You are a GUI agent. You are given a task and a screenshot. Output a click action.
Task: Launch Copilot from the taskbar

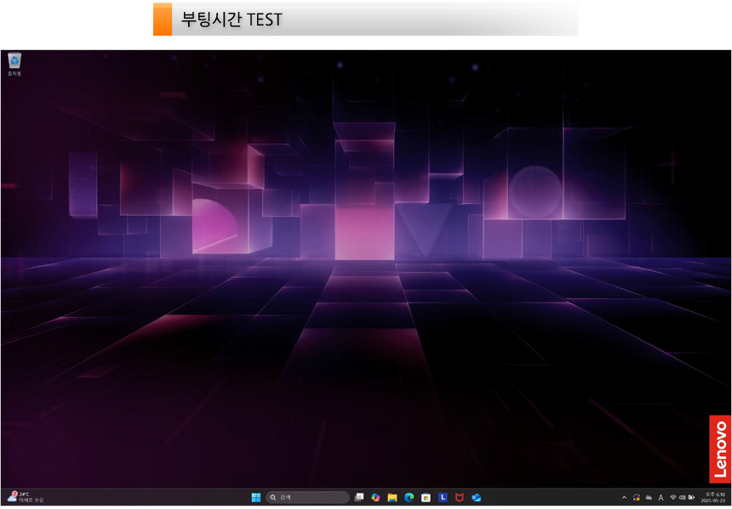click(x=375, y=497)
